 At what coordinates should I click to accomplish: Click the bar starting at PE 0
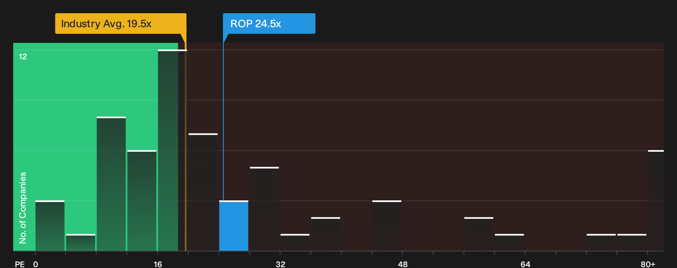50,226
